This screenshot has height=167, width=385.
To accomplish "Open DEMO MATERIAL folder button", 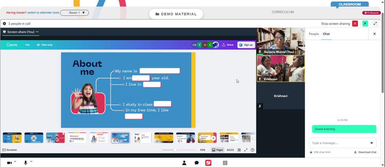I will coord(176,14).
